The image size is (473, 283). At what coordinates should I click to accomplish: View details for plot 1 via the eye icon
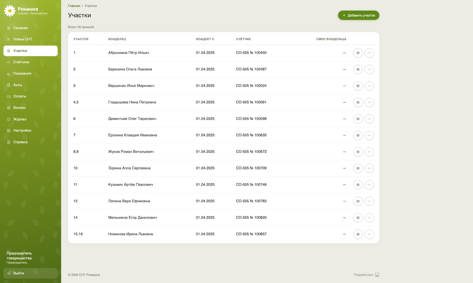point(358,53)
